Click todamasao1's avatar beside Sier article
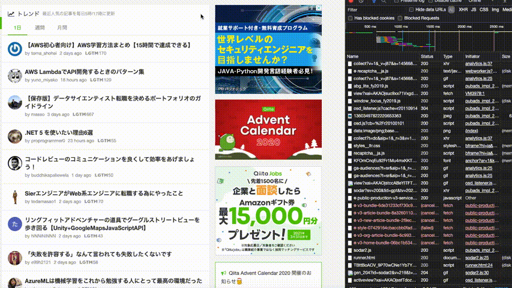512x288 pixels. click(15, 198)
